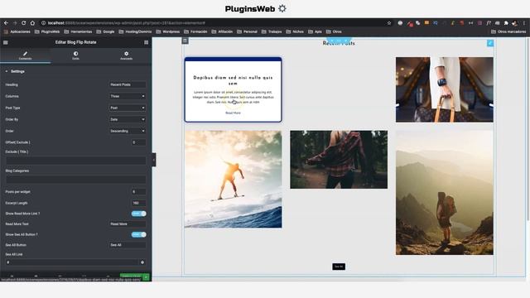Open the Chrome three-dot menu
The width and height of the screenshot is (530, 298).
[x=524, y=23]
